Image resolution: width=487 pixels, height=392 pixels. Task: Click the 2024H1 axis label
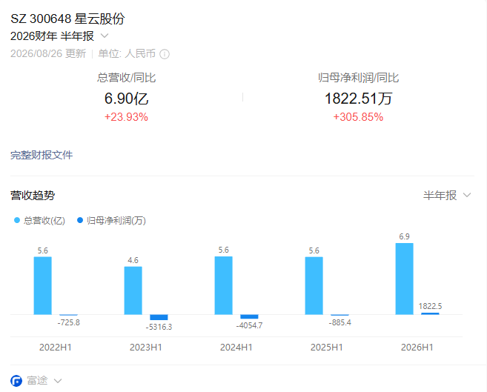(236, 347)
